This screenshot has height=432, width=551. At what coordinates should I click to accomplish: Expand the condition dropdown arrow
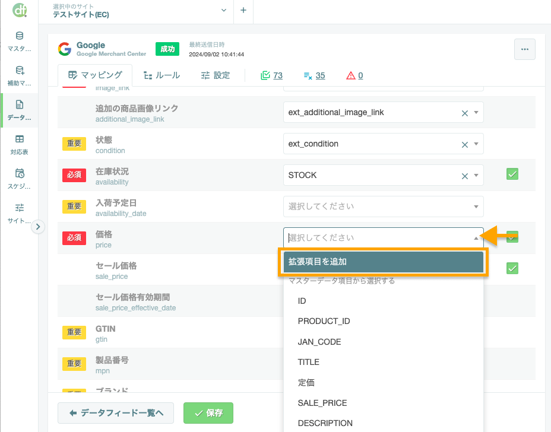(476, 144)
